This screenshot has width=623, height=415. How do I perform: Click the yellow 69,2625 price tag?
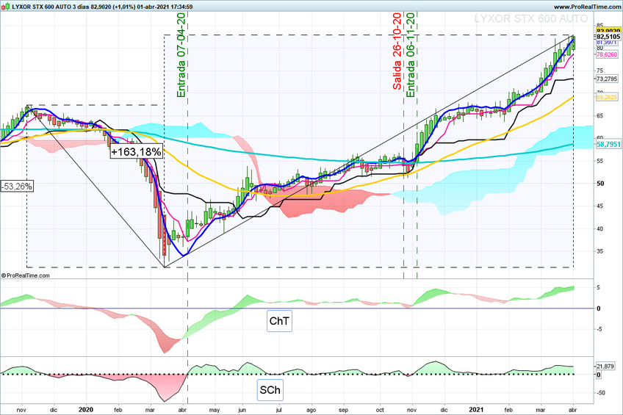click(607, 97)
